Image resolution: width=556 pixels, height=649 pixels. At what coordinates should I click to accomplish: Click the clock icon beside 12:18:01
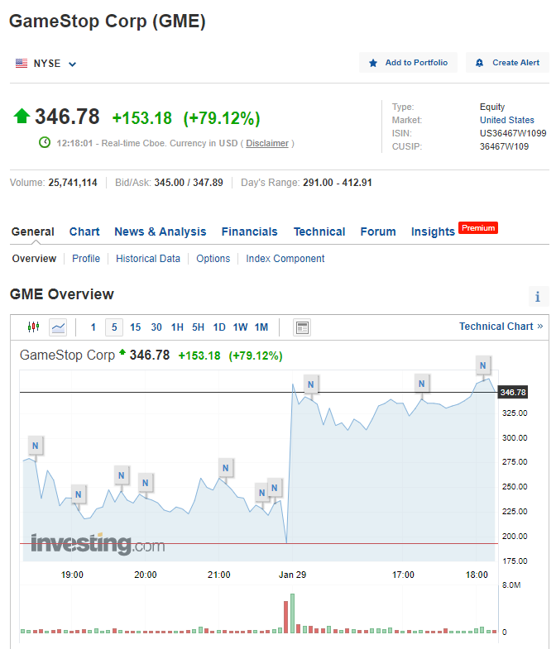[x=45, y=143]
